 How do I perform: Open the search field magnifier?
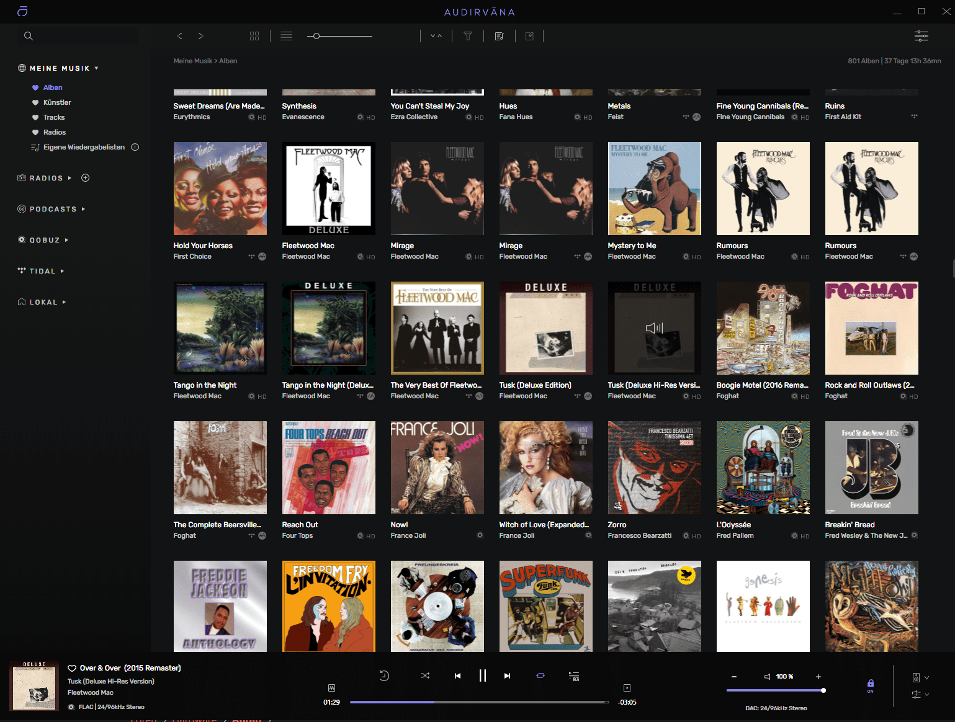tap(29, 36)
